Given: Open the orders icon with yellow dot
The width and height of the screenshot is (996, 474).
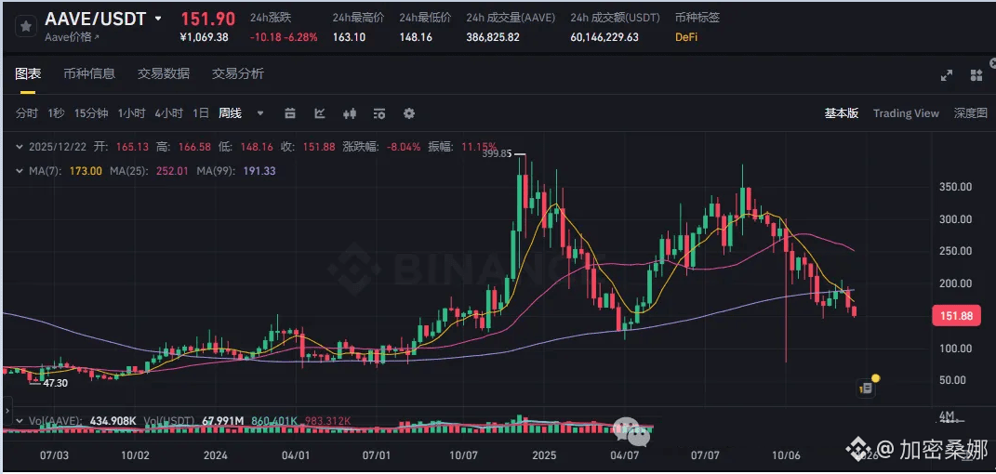Looking at the screenshot, I should coord(867,387).
